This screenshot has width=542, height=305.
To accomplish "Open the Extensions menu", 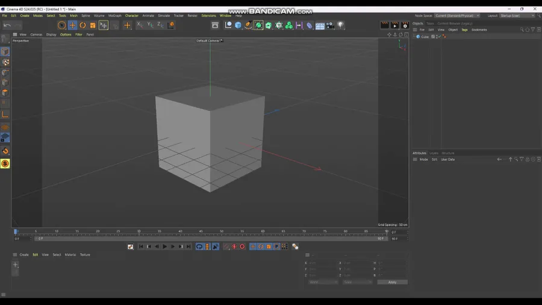I will [x=208, y=16].
